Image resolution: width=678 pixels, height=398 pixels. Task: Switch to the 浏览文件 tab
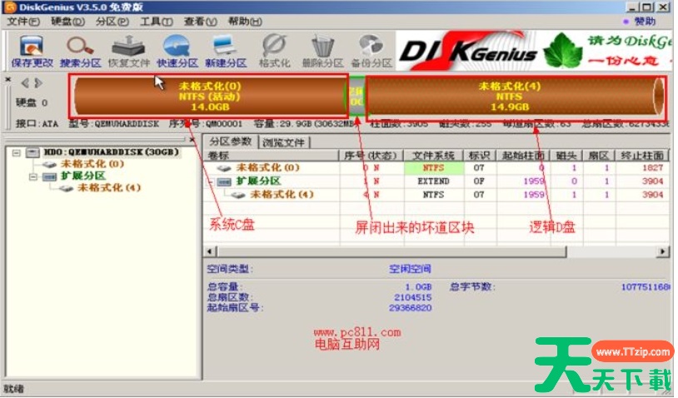(284, 142)
